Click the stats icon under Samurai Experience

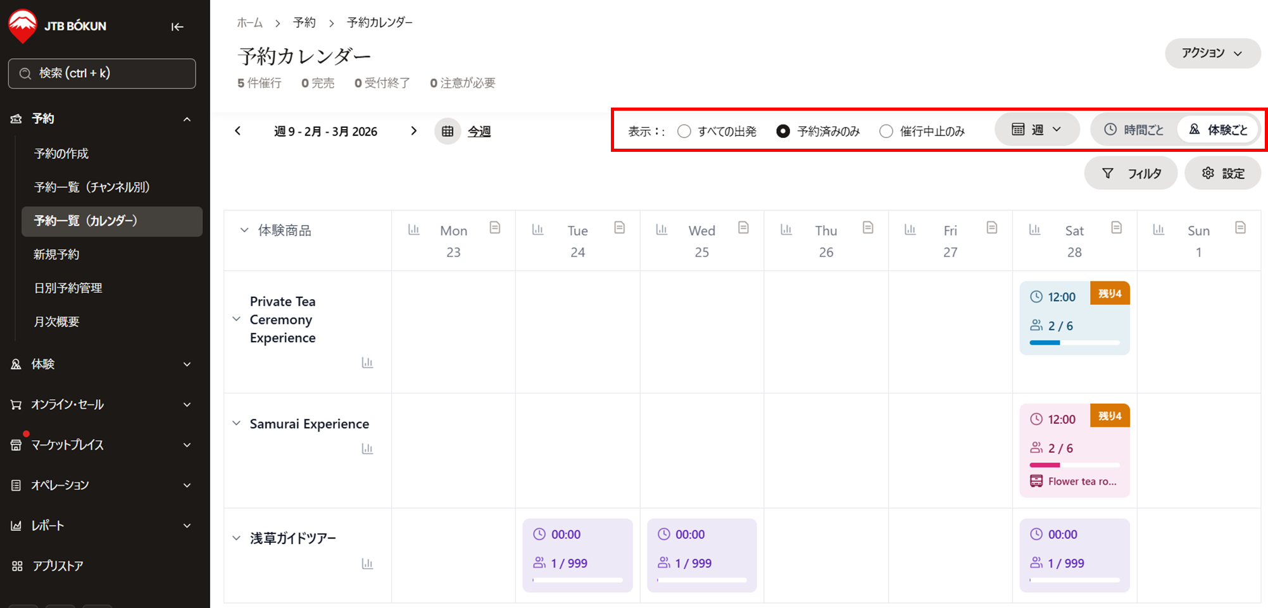coord(367,449)
